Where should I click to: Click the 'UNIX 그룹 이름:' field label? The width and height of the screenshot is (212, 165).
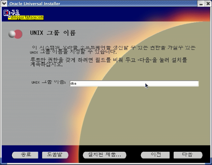49,82
